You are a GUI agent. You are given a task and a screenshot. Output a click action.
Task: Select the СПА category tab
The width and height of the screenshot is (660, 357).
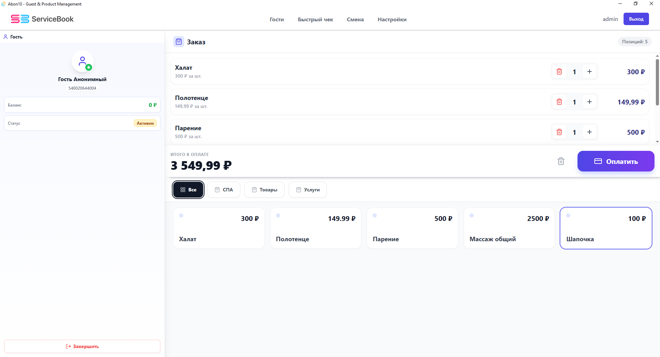(x=224, y=190)
